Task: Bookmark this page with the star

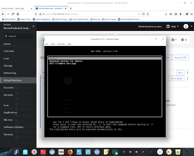Action: [148, 14]
